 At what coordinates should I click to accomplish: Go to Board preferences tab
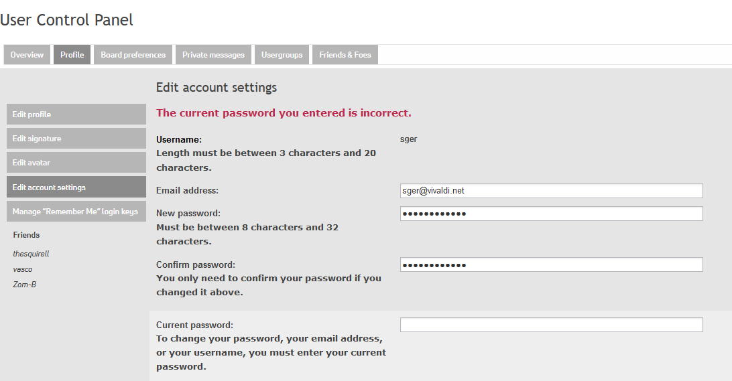click(133, 55)
